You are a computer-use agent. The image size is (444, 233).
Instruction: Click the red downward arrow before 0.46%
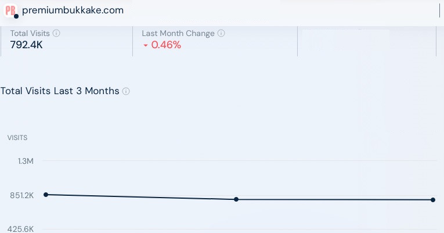click(x=145, y=45)
